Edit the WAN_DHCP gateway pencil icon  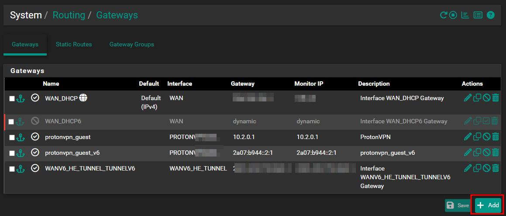tap(467, 98)
